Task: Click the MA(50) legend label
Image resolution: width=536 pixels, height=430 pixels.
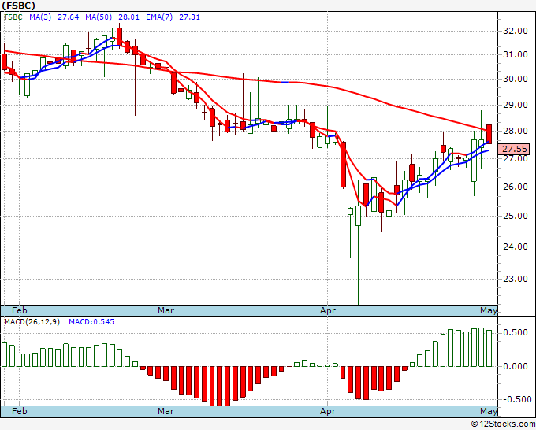Action: pos(99,17)
